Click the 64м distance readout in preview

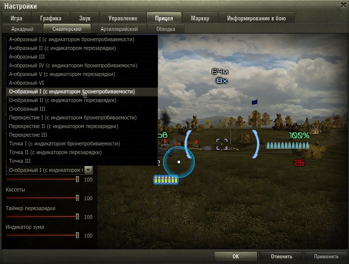pos(220,72)
